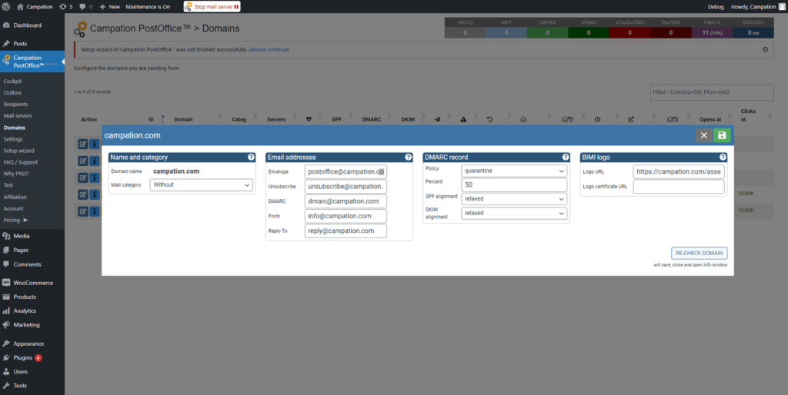Click the warning triangle column header icon
The image size is (788, 395).
pos(463,119)
